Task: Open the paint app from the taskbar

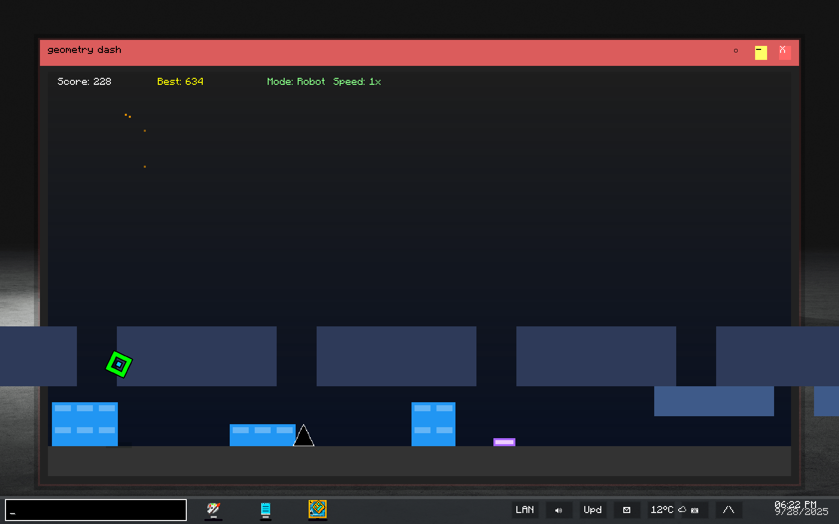Action: click(x=213, y=510)
